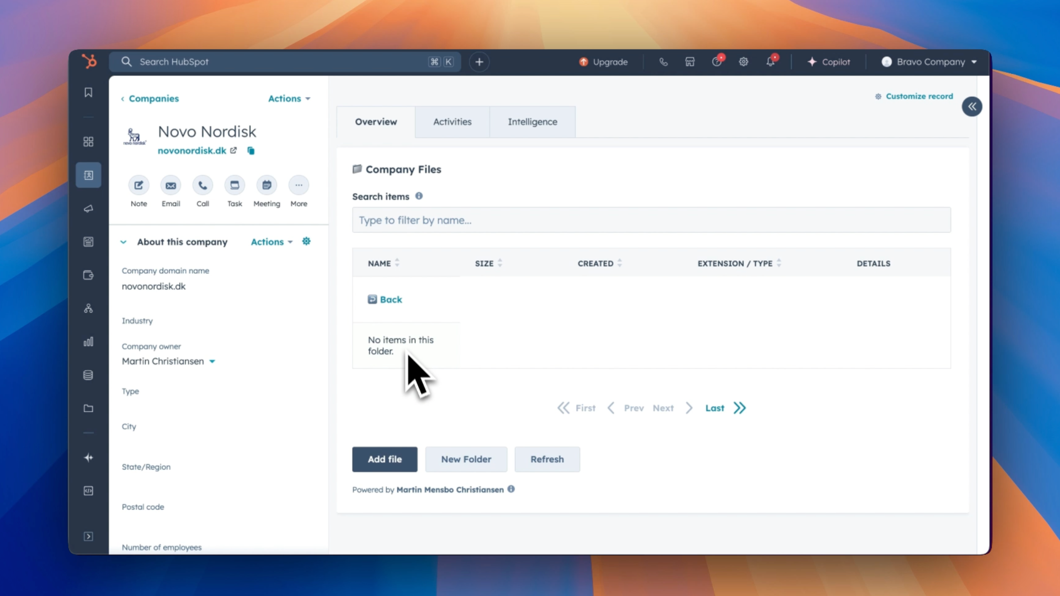Open the top Actions dropdown beside Companies

(x=289, y=99)
